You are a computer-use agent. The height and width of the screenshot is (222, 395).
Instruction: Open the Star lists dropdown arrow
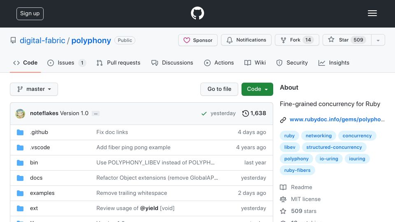point(378,40)
